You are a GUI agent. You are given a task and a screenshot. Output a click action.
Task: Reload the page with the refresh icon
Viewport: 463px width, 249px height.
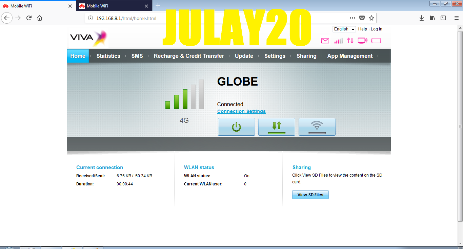[x=29, y=18]
